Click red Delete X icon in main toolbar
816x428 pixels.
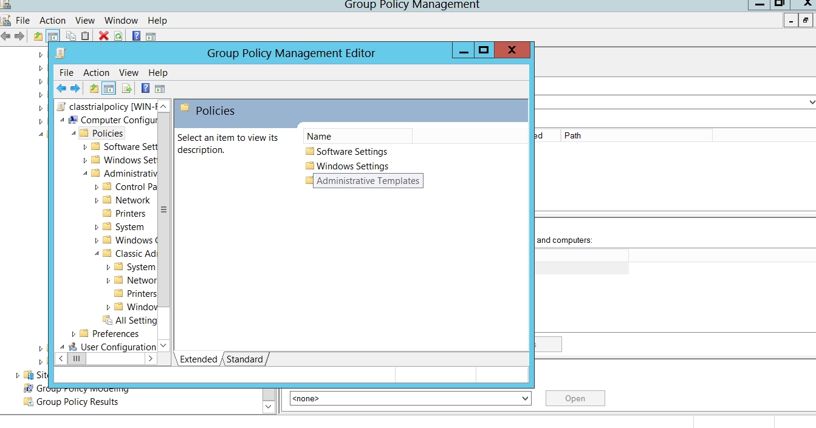[103, 36]
